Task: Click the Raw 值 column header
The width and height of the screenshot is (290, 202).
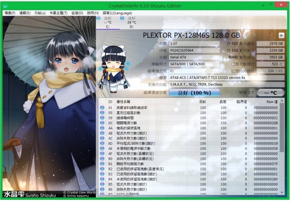Action: click(272, 102)
